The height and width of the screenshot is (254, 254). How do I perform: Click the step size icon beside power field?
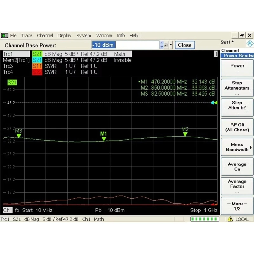click(166, 45)
